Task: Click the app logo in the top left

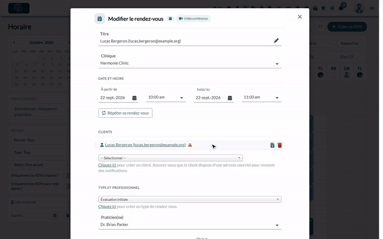Action: click(x=19, y=8)
